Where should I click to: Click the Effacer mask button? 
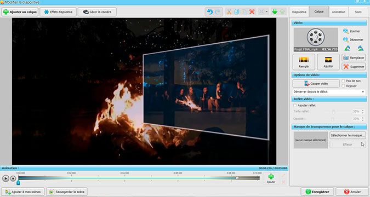(348, 144)
